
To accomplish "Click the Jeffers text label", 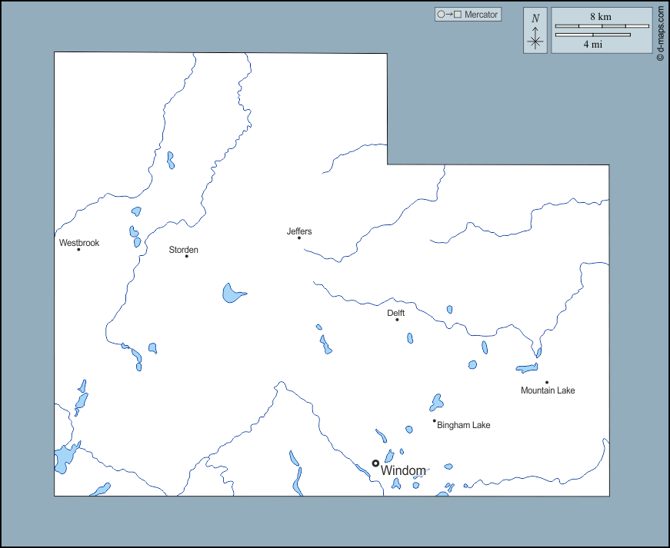I will (x=299, y=231).
